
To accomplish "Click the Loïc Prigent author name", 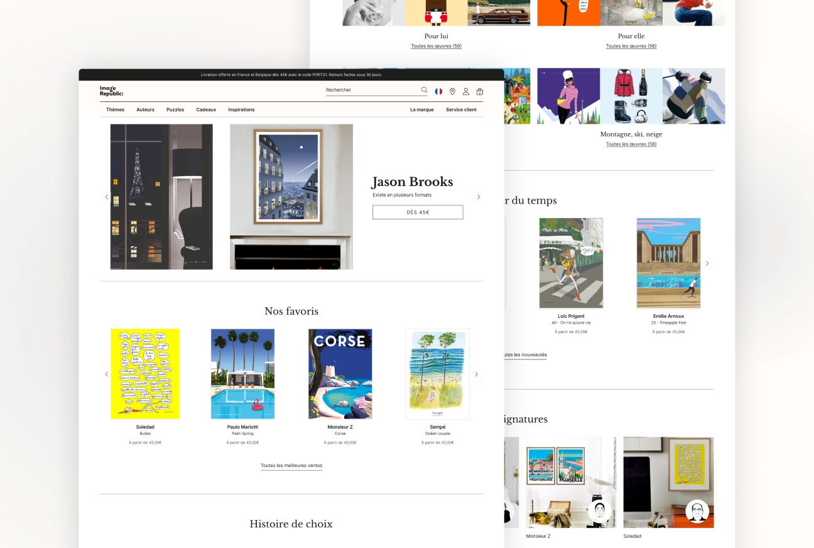I will point(571,316).
